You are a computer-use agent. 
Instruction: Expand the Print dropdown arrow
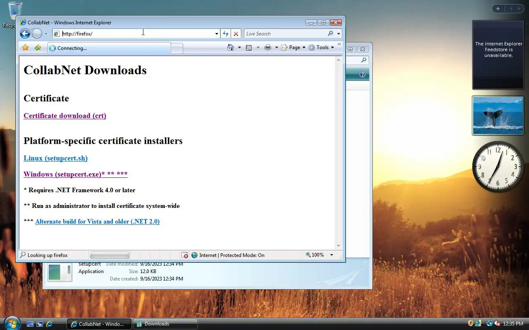(276, 47)
